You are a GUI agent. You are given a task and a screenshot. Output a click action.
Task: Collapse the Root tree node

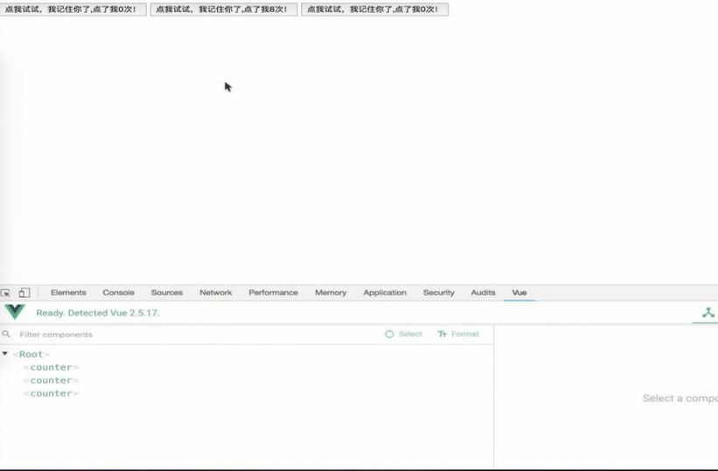5,354
